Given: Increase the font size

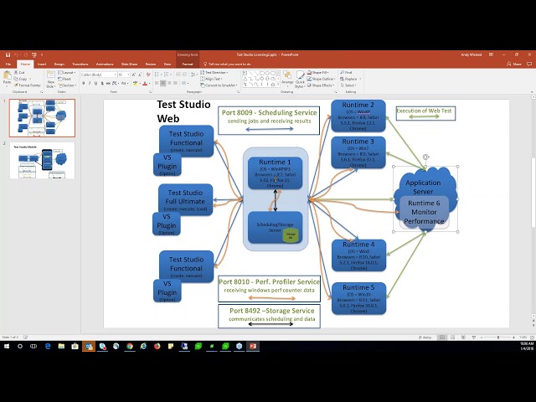Looking at the screenshot, I should [134, 75].
